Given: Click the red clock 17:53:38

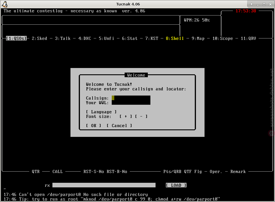Looking at the screenshot, I should click(246, 11).
